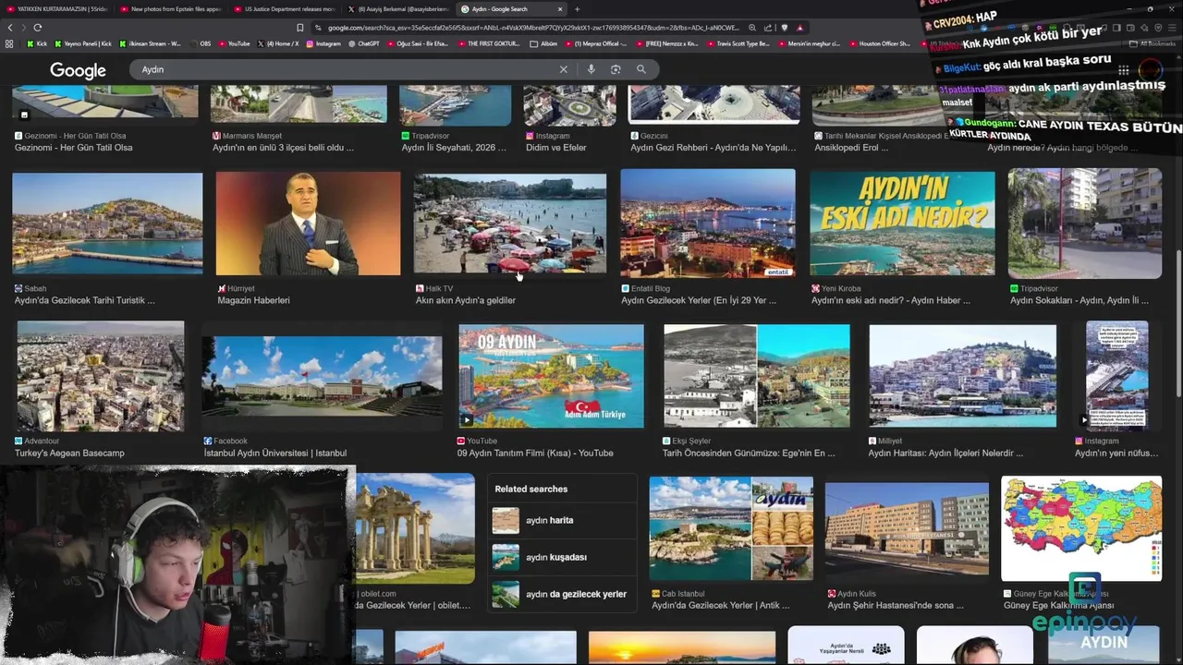Screen dimensions: 1183x665
Task: Switch to New photos from Epstein files tab
Action: 171,9
